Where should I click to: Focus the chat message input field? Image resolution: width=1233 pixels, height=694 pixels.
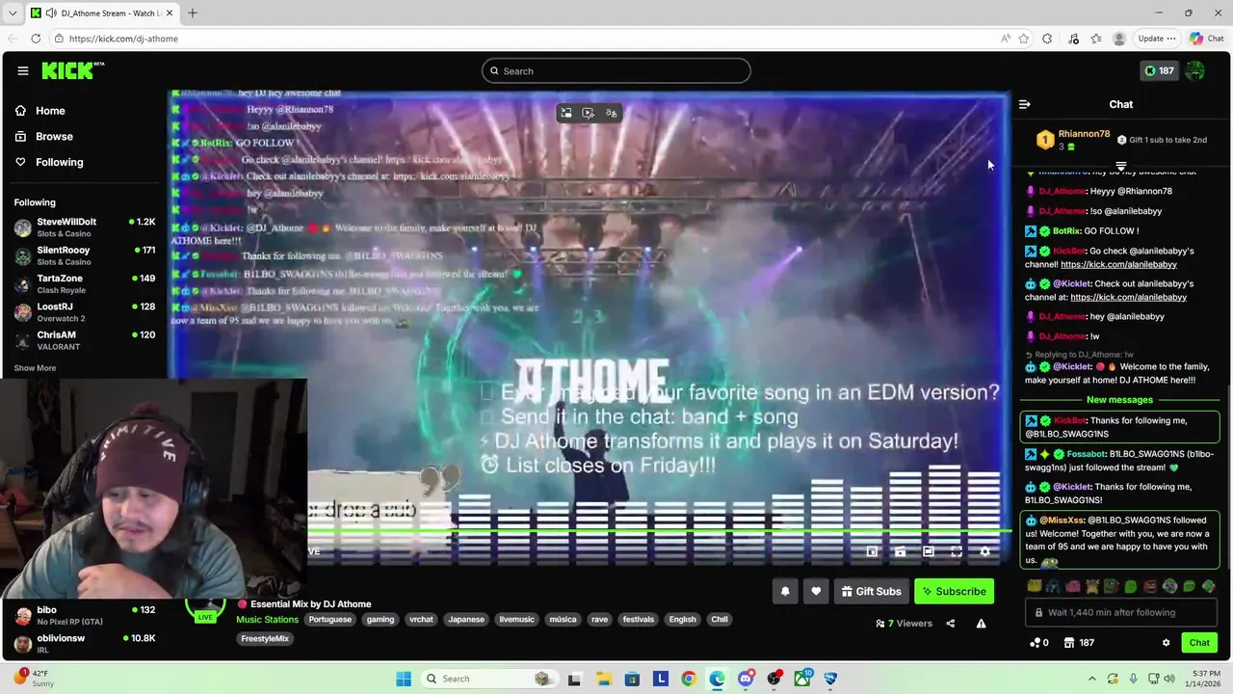1121,612
